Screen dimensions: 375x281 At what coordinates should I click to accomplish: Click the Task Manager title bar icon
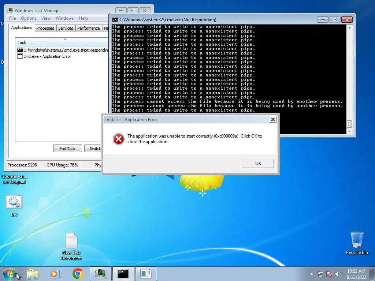(10, 10)
